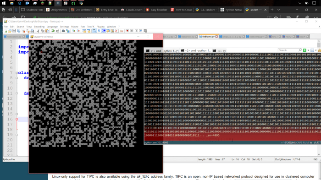Switch to the flatServer.py document tab
The image size is (321, 180).
coord(188,37)
